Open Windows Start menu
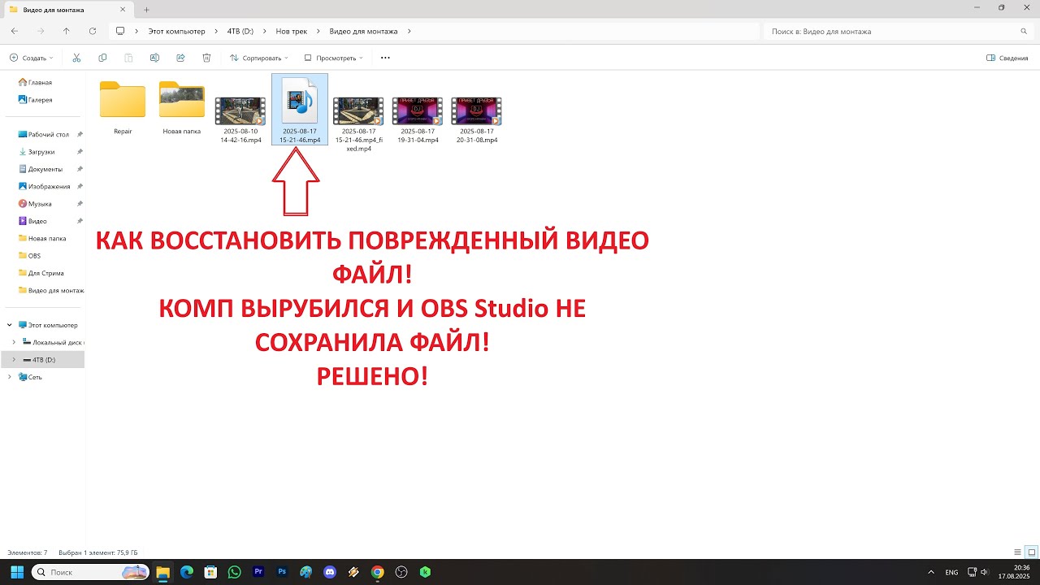This screenshot has height=585, width=1040. click(17, 572)
